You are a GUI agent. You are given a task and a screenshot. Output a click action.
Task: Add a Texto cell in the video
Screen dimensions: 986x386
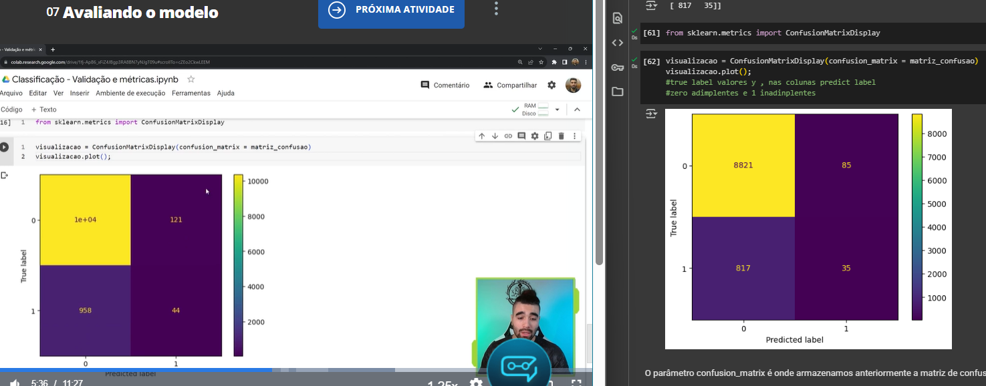point(43,109)
